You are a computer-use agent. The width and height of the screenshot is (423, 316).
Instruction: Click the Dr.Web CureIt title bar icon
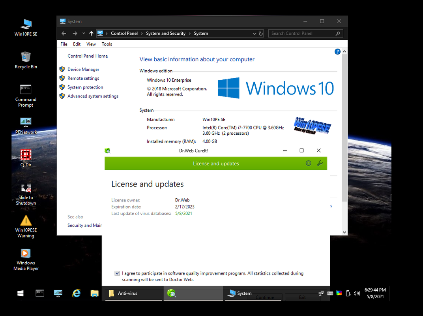[x=108, y=151]
